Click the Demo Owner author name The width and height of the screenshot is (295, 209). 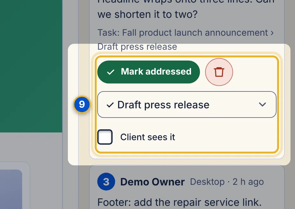152,182
